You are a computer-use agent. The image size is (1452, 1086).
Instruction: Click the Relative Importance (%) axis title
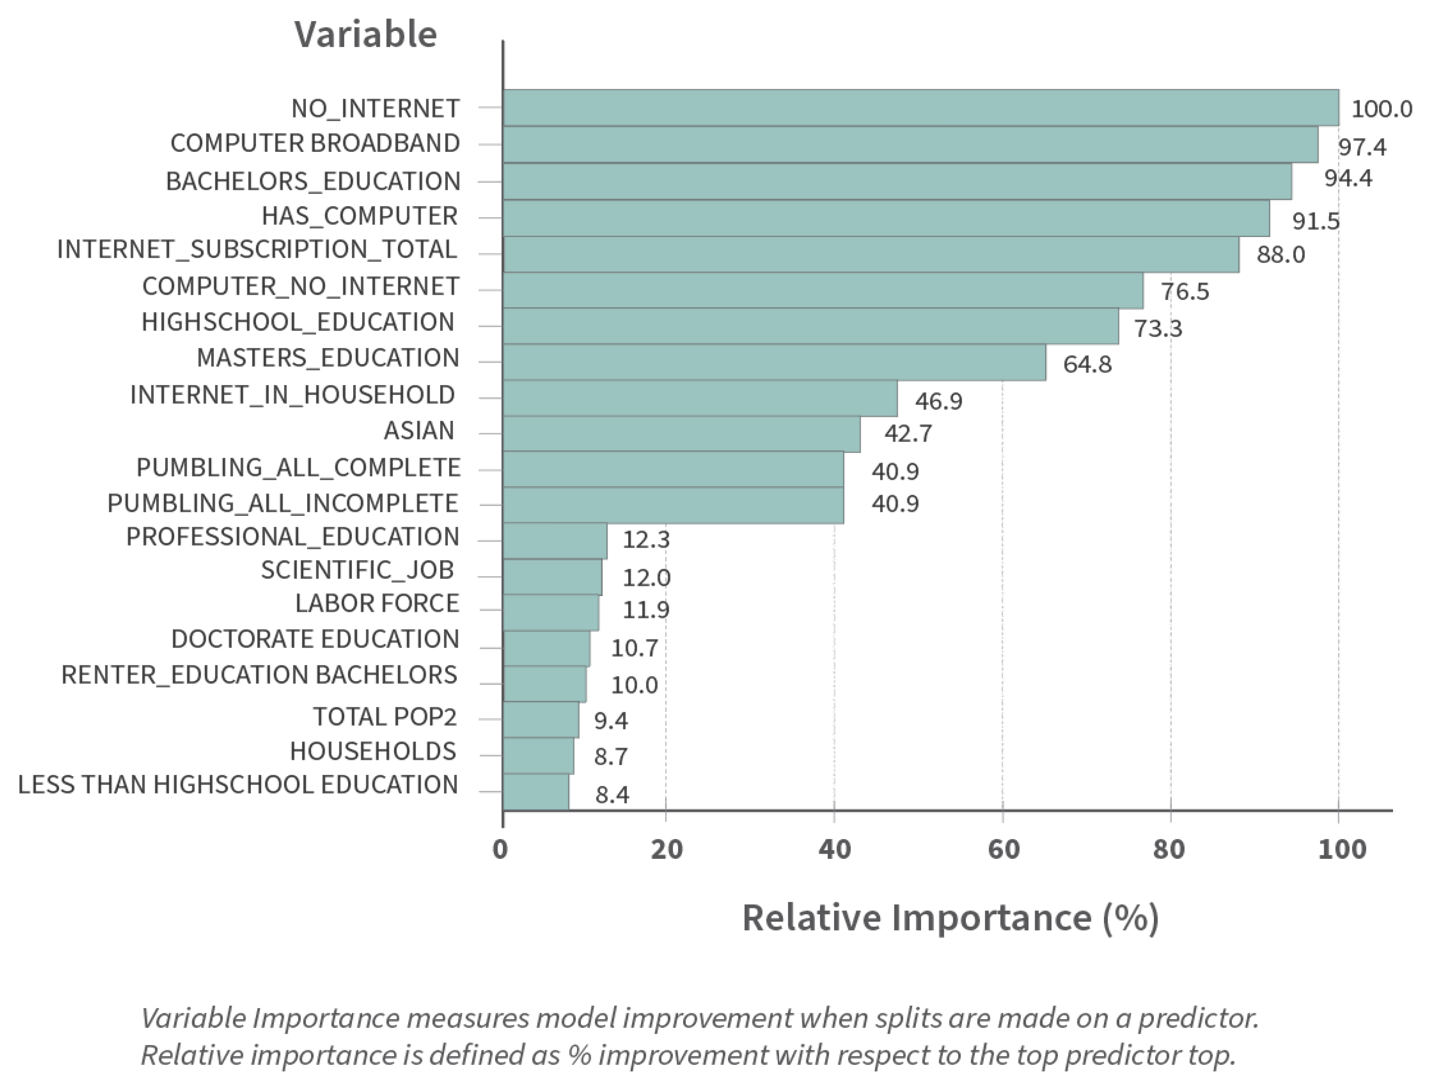(x=950, y=918)
